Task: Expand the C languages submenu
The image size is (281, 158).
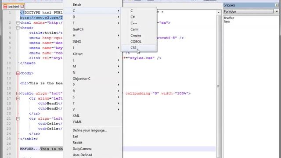Action: [93, 11]
